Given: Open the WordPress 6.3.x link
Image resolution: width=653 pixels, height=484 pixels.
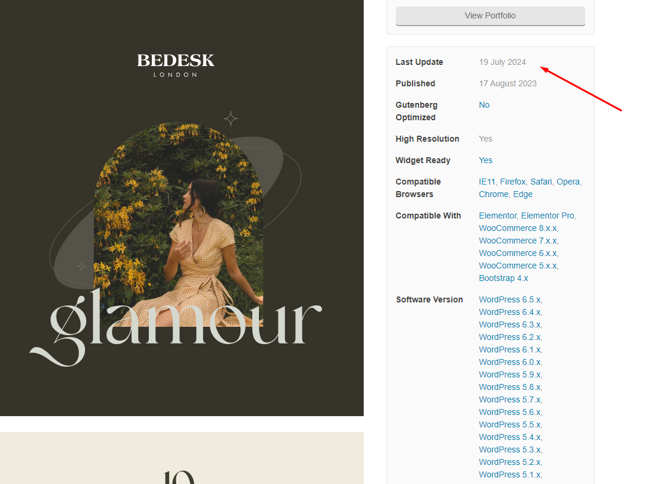Looking at the screenshot, I should click(510, 325).
